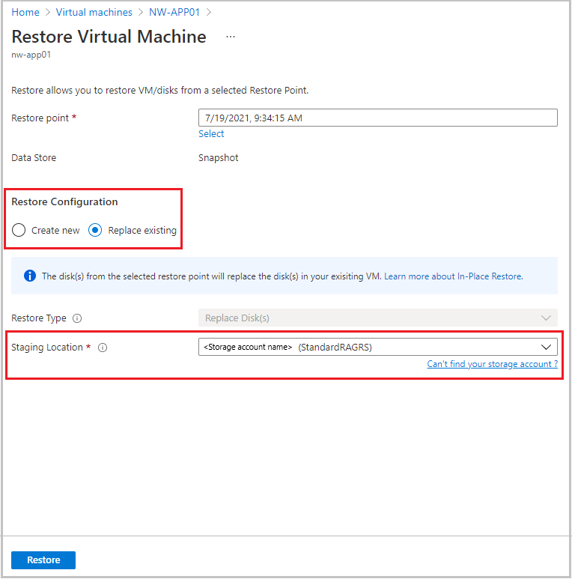The width and height of the screenshot is (572, 579).
Task: Open the Restore Type dropdown
Action: pos(378,318)
